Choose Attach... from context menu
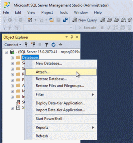The width and height of the screenshot is (133, 143). pos(61,72)
